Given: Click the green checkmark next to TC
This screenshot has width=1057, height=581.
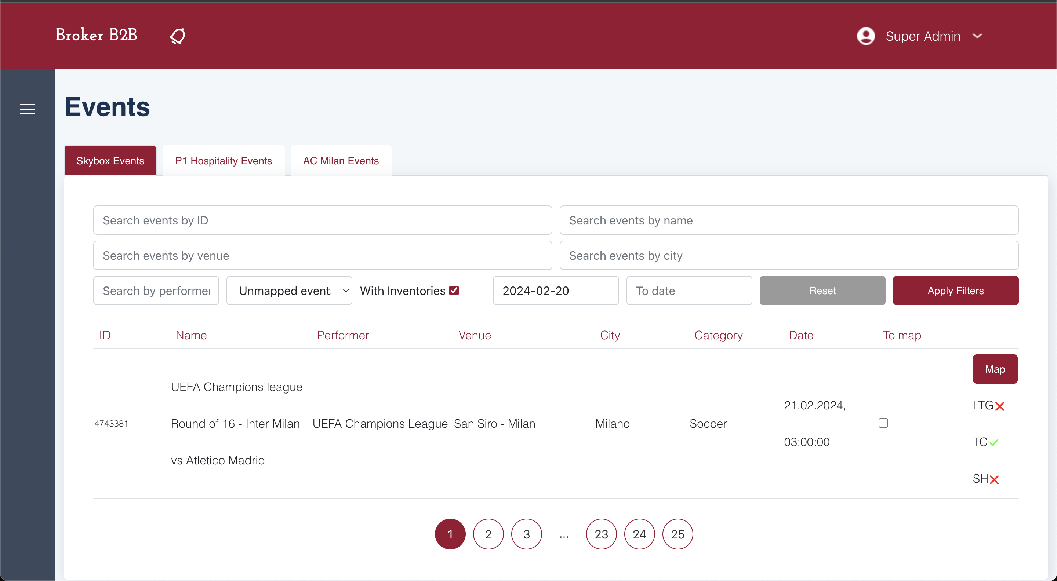Looking at the screenshot, I should pyautogui.click(x=994, y=443).
